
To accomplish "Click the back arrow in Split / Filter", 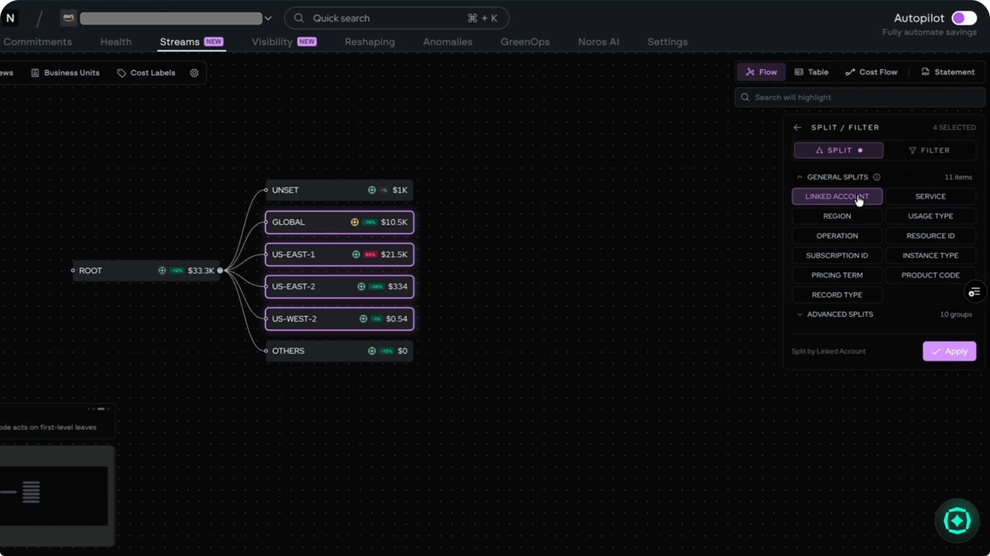I will [798, 127].
